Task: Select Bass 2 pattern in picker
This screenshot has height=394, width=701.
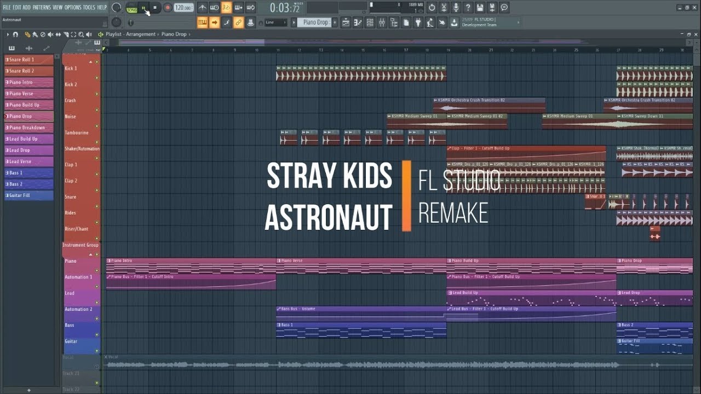Action: 29,184
